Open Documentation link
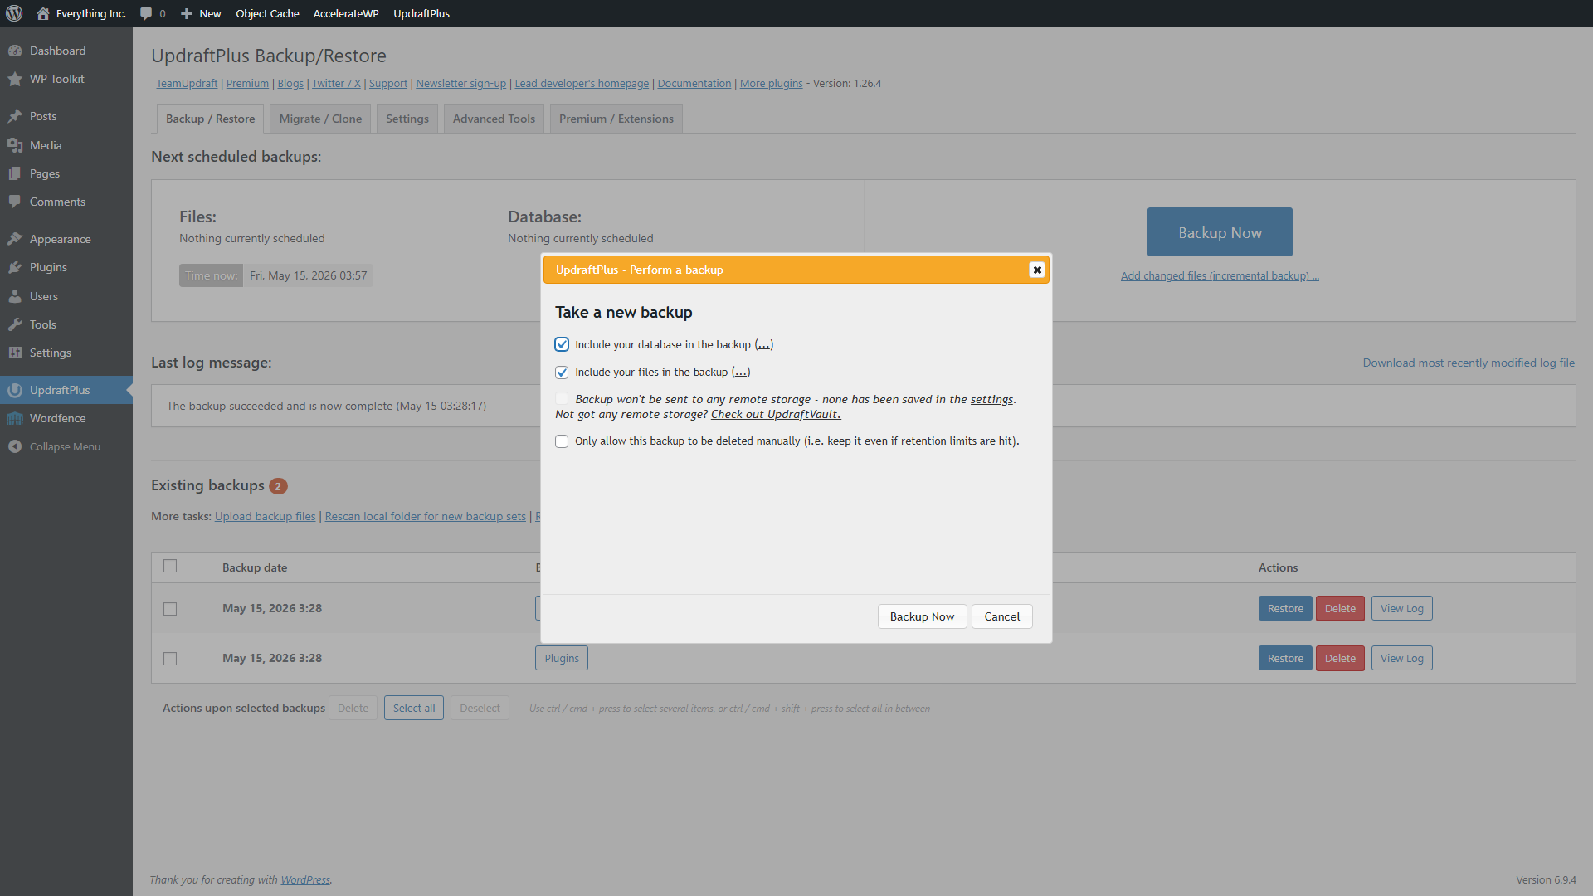Image resolution: width=1593 pixels, height=896 pixels. (694, 83)
